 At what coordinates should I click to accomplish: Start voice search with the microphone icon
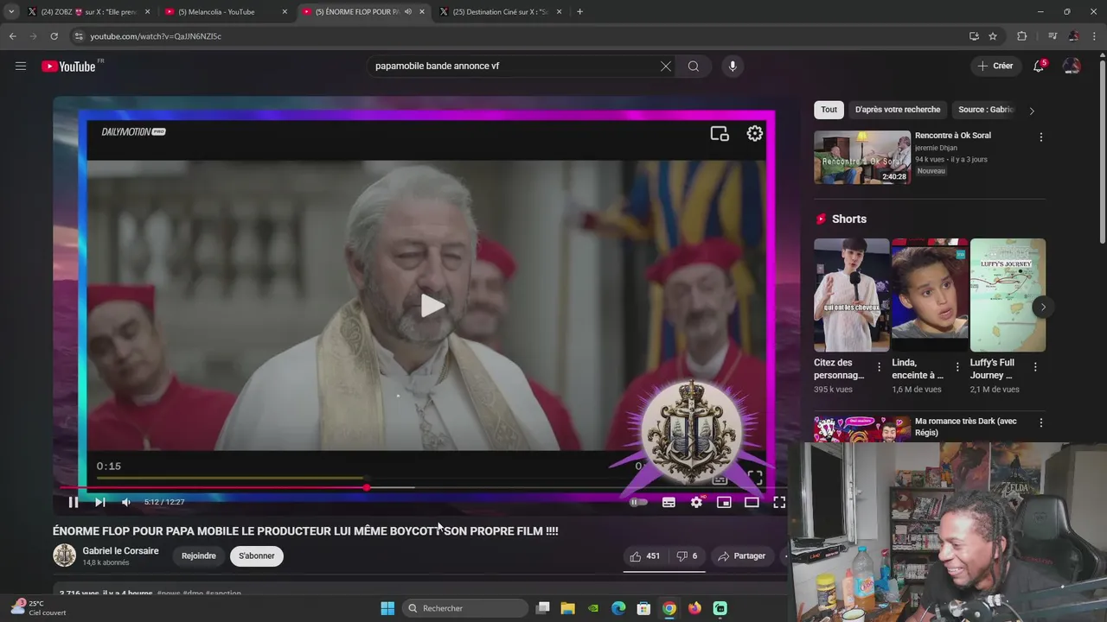point(733,66)
